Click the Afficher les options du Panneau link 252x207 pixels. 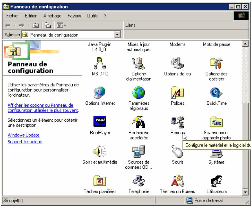pos(43,108)
